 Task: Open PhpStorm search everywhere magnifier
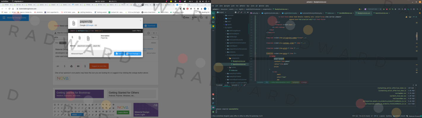point(417,9)
